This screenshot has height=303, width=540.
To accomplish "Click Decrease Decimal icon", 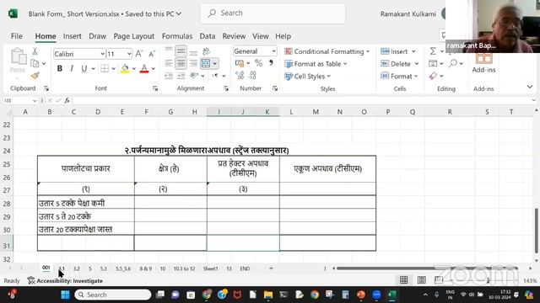I will pos(253,75).
